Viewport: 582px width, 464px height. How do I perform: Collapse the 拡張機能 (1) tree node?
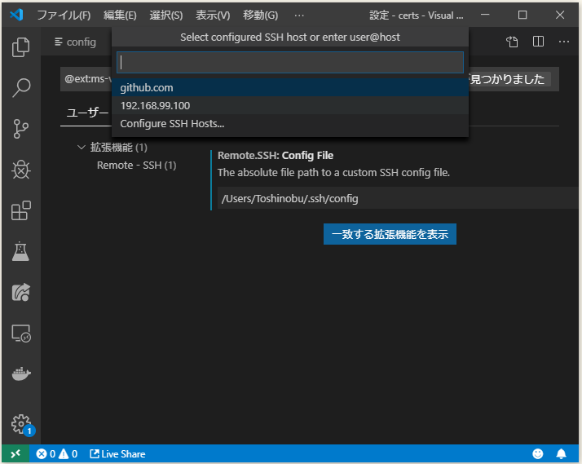tap(82, 148)
